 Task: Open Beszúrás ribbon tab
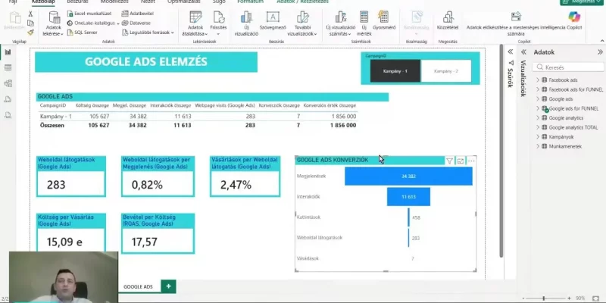pyautogui.click(x=78, y=2)
